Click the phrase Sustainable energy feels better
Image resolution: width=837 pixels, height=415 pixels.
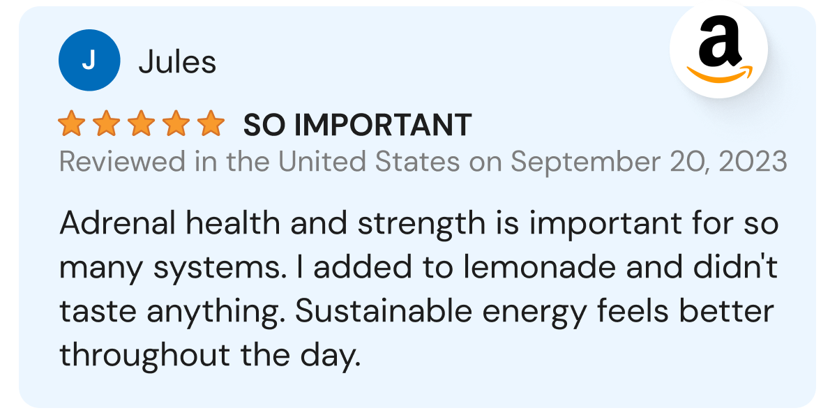[535, 312]
